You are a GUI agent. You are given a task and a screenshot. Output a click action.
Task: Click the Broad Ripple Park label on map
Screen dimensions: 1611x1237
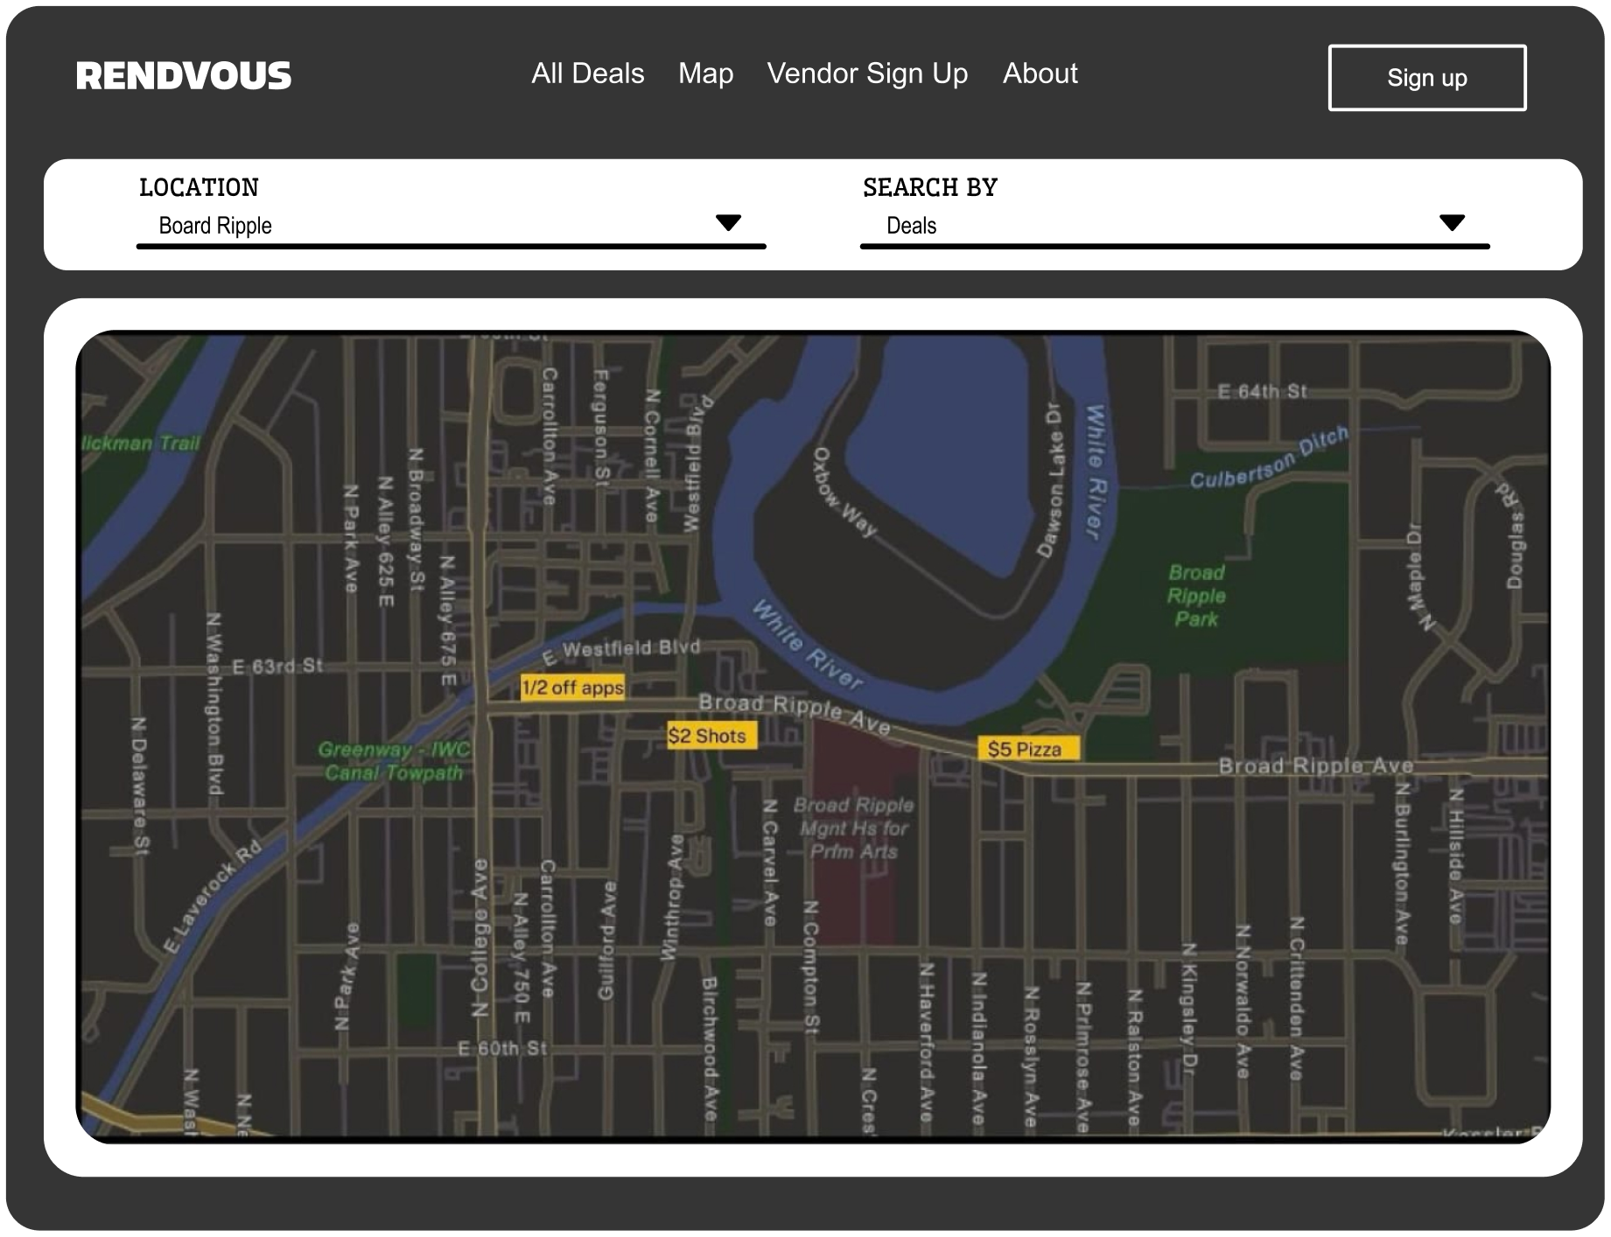(x=1196, y=596)
